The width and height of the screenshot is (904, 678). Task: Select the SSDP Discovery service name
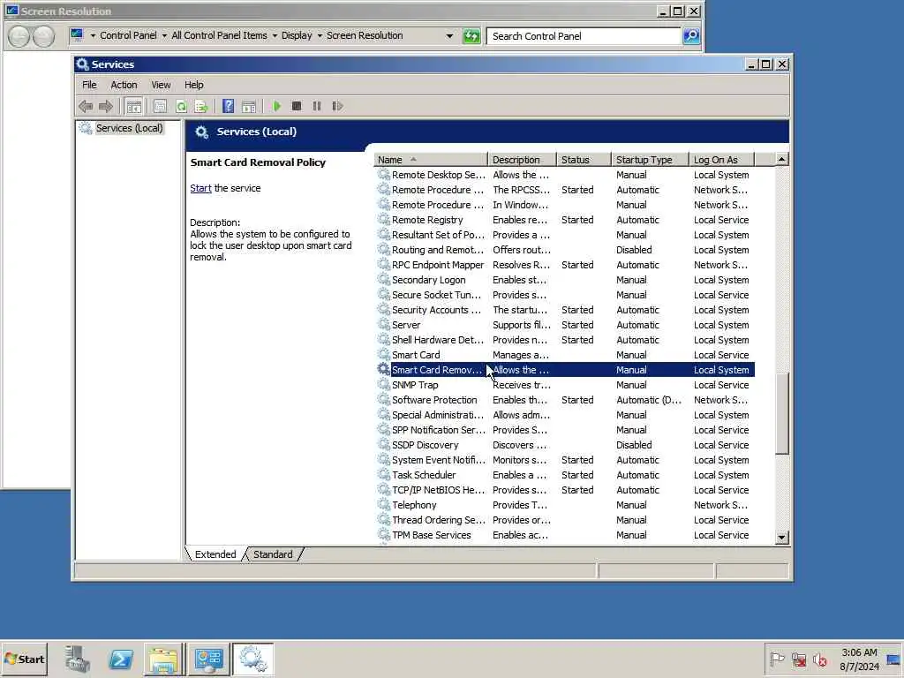click(x=425, y=445)
